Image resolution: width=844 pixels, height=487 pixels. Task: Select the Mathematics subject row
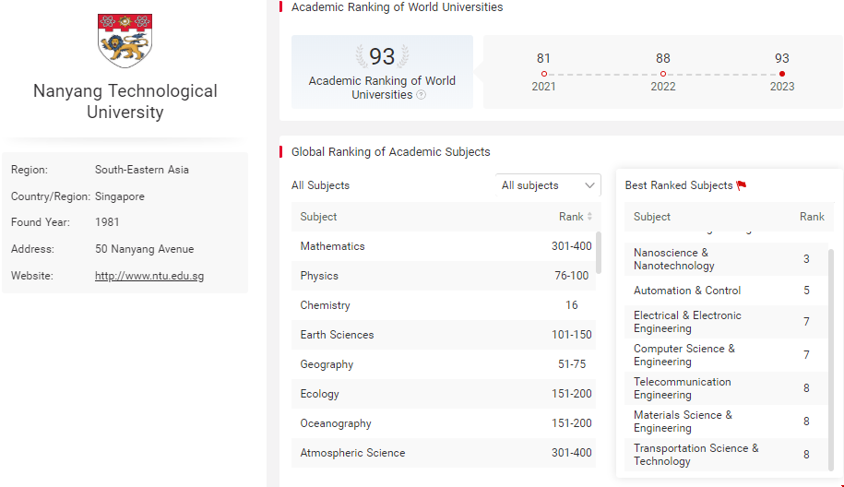pyautogui.click(x=443, y=246)
